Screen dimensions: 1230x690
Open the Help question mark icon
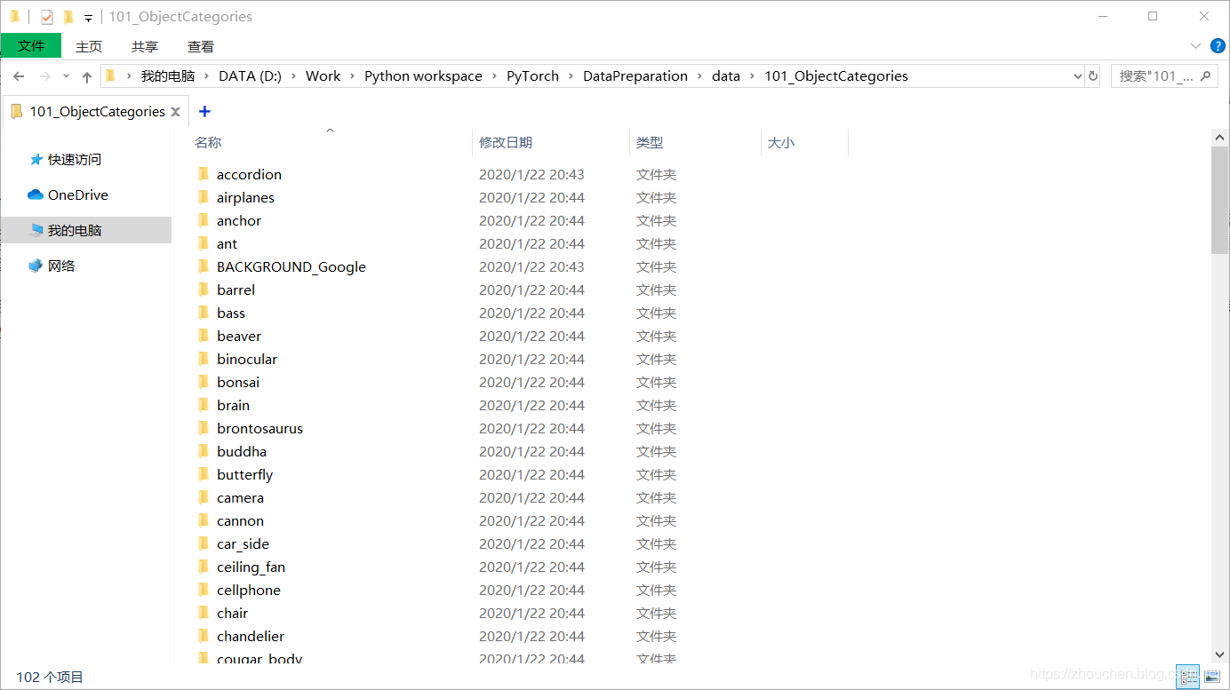pos(1218,45)
